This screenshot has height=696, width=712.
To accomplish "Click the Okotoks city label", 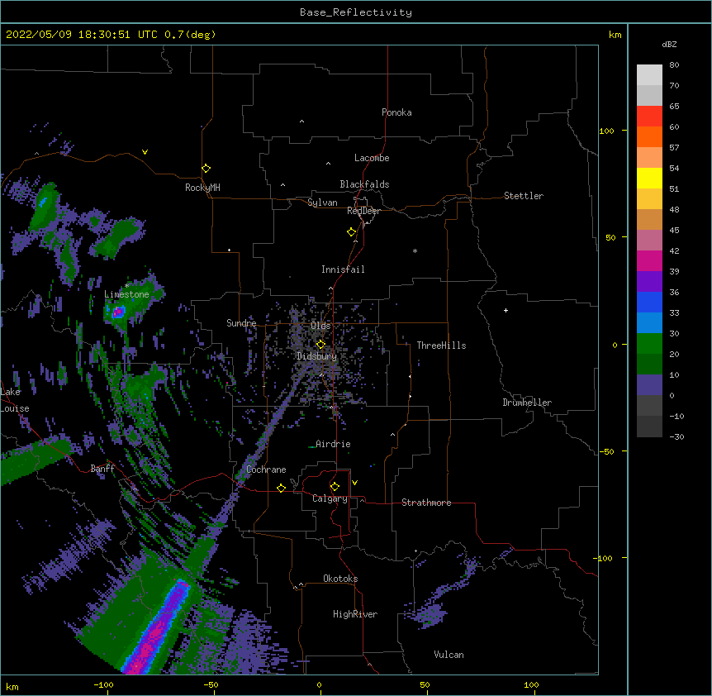I will (x=340, y=579).
